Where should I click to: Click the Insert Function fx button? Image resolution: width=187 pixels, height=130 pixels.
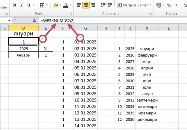(x=34, y=20)
